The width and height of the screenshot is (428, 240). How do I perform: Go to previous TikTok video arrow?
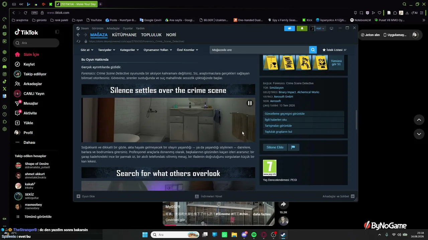click(419, 120)
